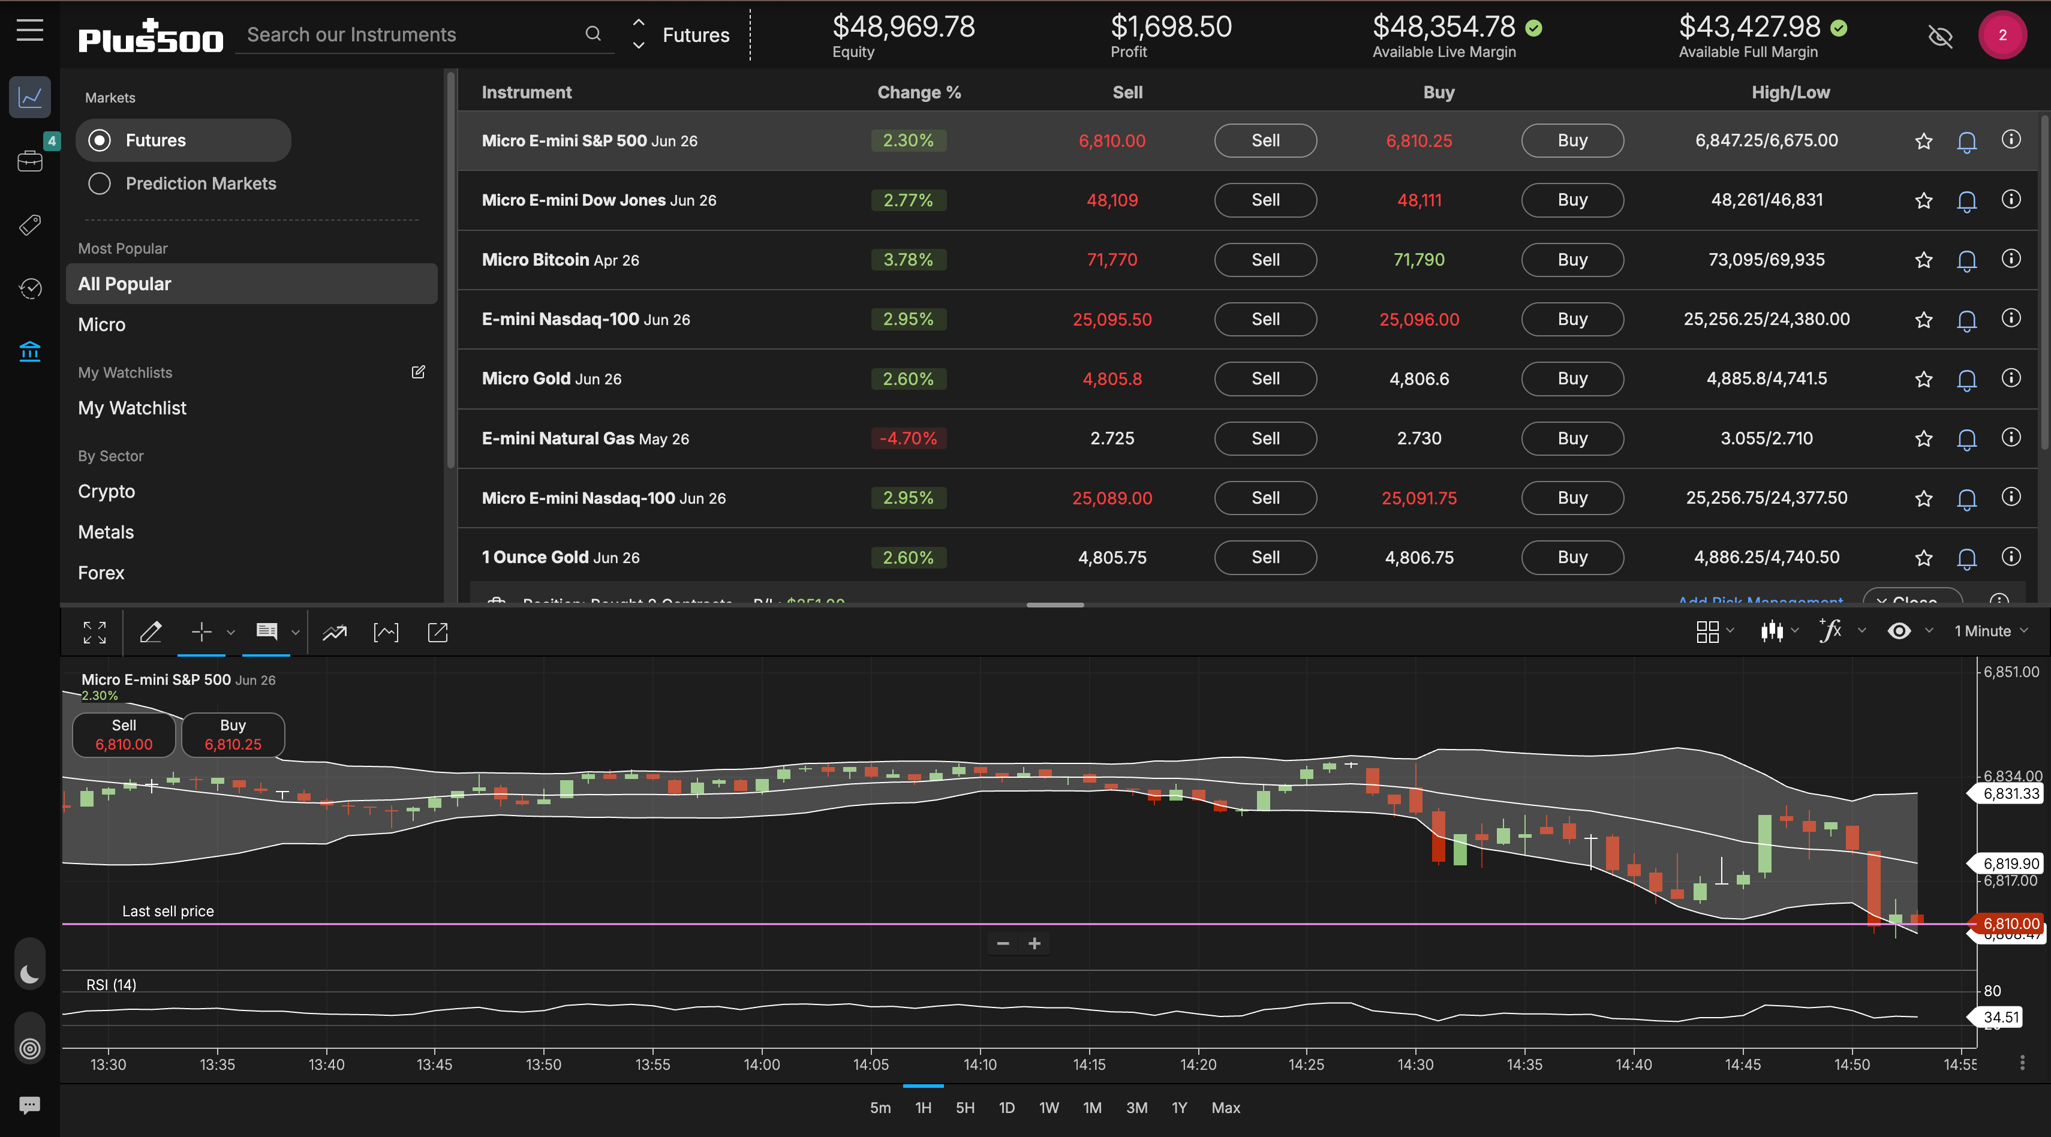Switch chart range to 5H
2051x1137 pixels.
pos(965,1108)
